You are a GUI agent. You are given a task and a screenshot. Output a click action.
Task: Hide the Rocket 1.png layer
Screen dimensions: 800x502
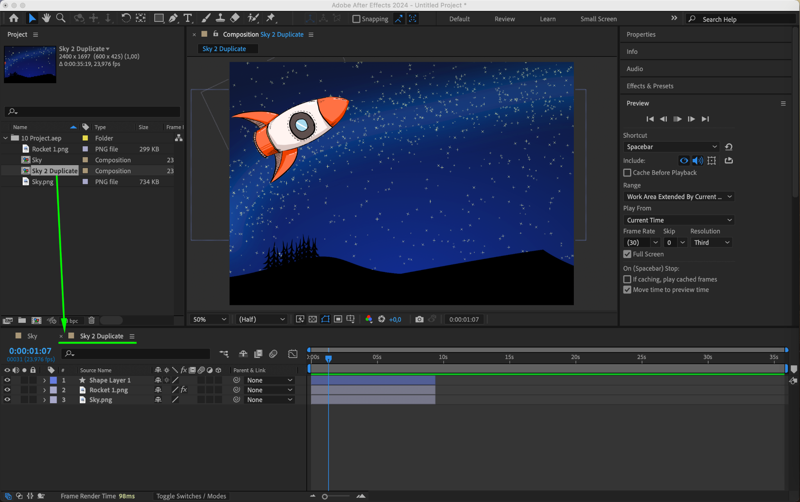pyautogui.click(x=7, y=390)
